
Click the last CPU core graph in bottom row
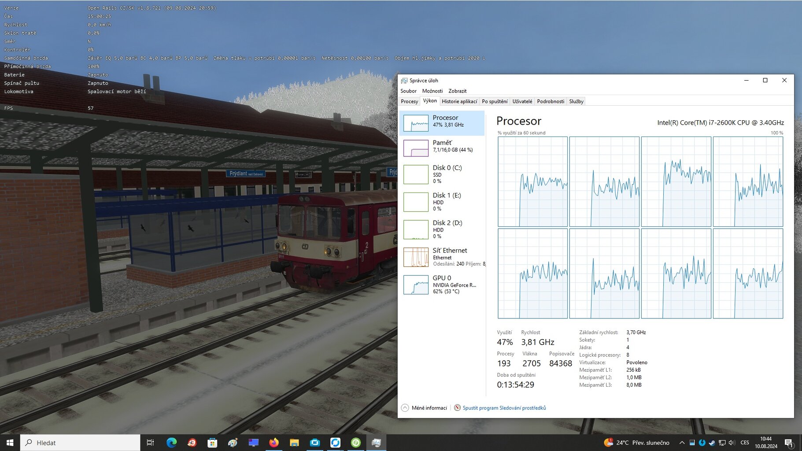click(x=748, y=274)
